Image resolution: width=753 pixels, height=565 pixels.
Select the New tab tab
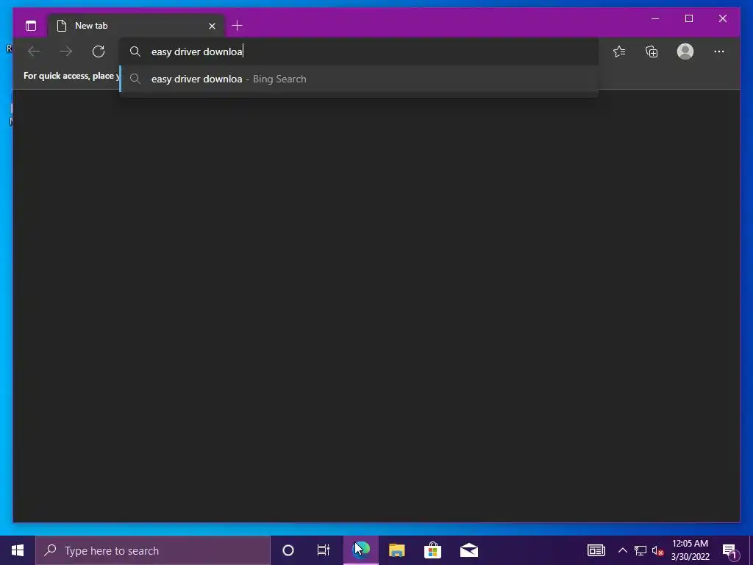click(136, 26)
